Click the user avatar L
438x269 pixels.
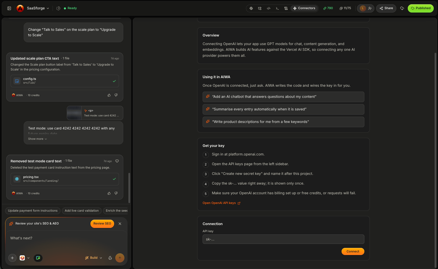click(x=363, y=8)
